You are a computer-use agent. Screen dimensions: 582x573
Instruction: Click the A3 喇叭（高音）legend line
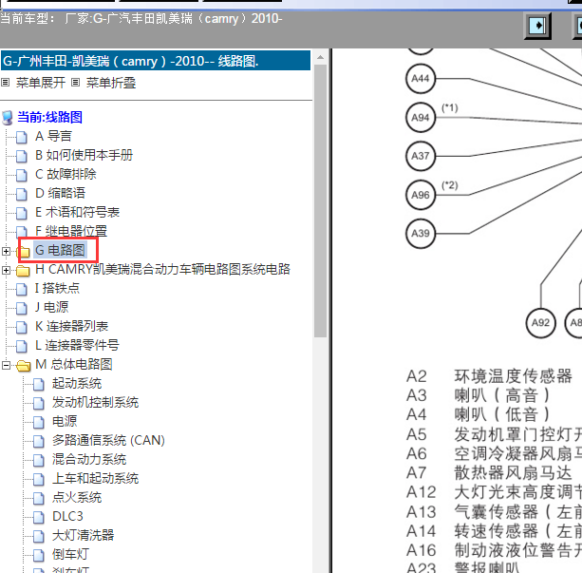pos(479,395)
